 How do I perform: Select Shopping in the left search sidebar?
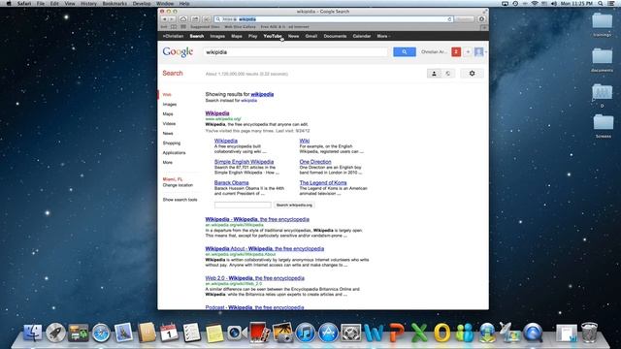coord(172,143)
